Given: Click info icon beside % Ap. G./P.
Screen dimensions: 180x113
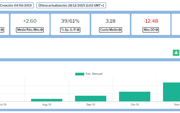Looking at the screenshot, I should (78, 30).
